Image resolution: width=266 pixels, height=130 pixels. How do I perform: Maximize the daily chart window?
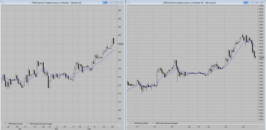[x=117, y=3]
